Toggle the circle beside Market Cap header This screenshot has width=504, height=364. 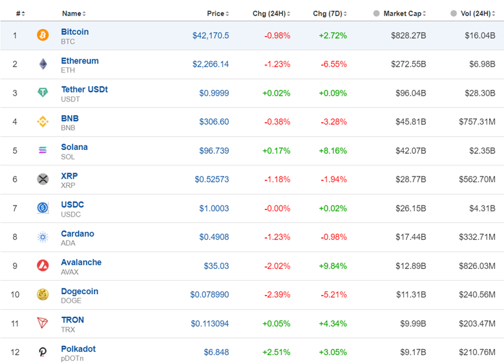(x=376, y=14)
